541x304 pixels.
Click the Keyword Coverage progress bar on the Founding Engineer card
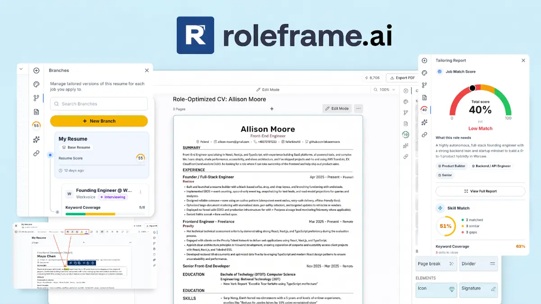pos(105,214)
